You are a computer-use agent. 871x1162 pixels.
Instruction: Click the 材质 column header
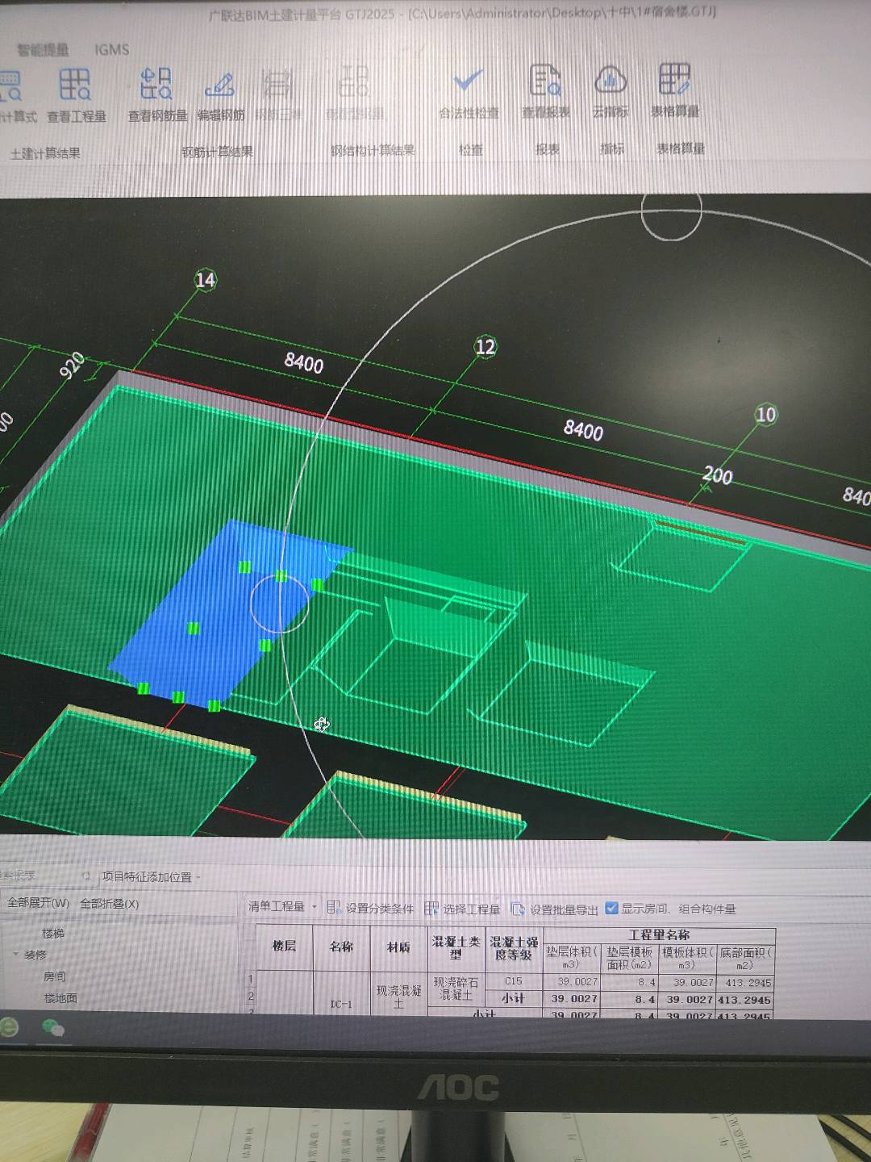coord(398,947)
